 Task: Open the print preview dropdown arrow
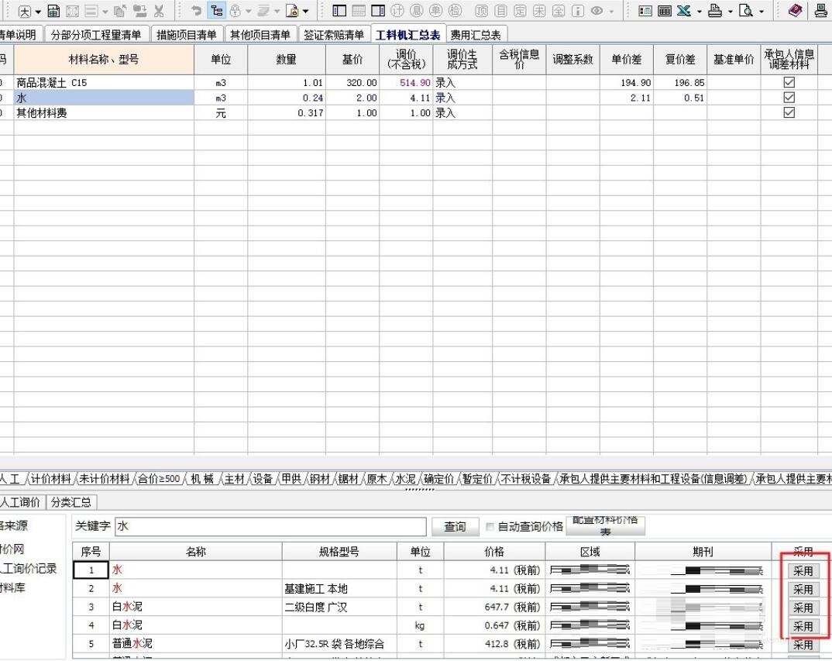[x=762, y=11]
